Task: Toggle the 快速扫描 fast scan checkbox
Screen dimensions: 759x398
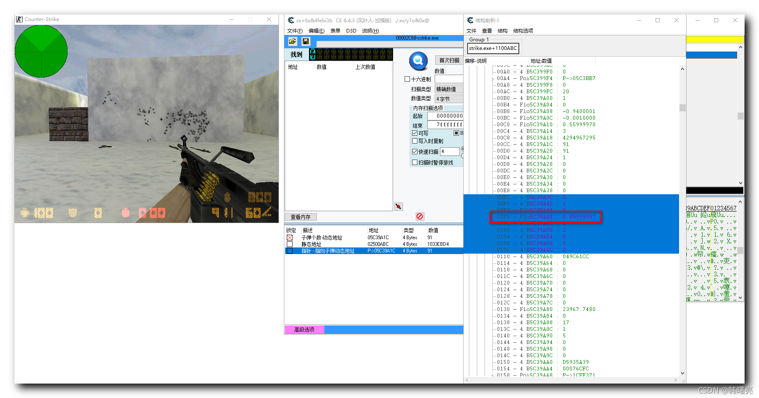Action: tap(415, 152)
